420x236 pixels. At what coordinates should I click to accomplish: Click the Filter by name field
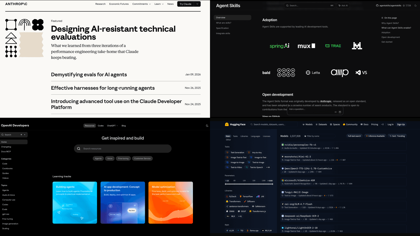click(319, 136)
